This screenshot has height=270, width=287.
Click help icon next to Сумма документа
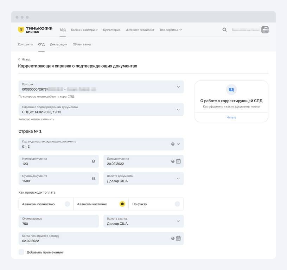[93, 179]
